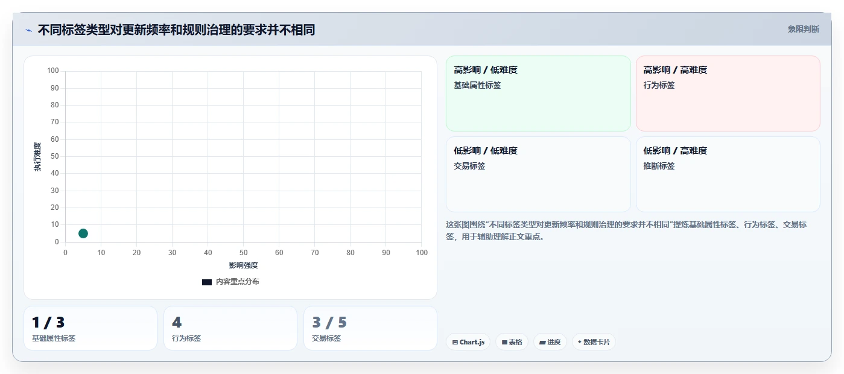Select the 低影响 / 低难度 quadrant card
Viewport: 844px width, 374px height.
[538, 174]
